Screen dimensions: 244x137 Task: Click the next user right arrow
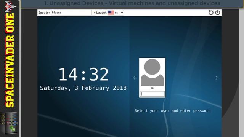point(217,78)
